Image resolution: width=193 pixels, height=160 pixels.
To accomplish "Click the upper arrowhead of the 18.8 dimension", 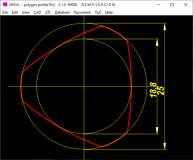I will [x=157, y=42].
